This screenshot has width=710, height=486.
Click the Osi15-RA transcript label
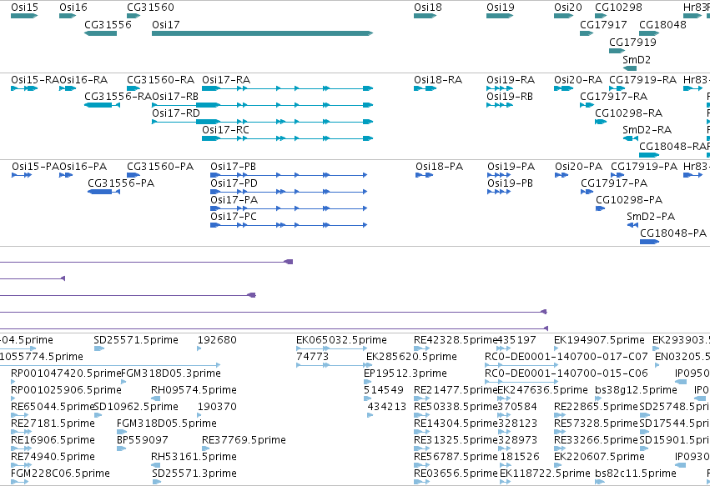pyautogui.click(x=35, y=80)
